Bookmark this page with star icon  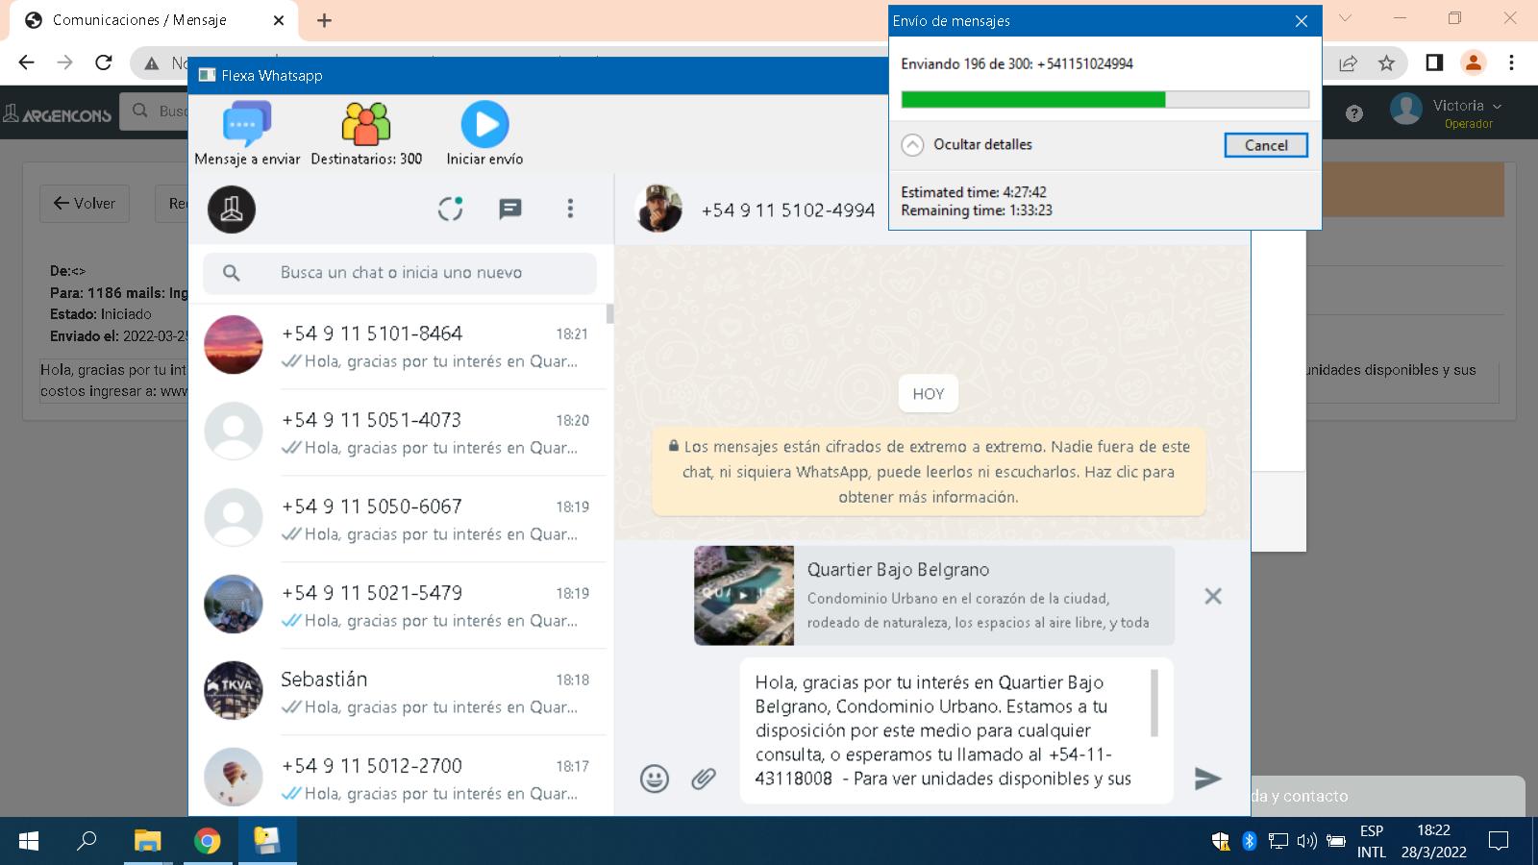coord(1386,63)
